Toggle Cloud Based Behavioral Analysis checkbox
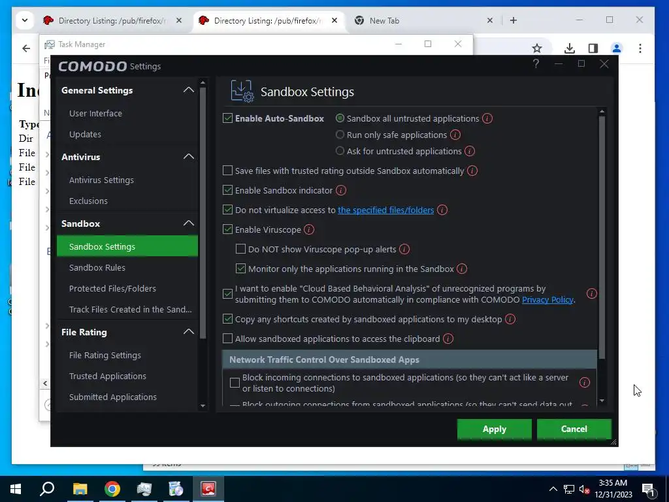The height and width of the screenshot is (502, 669). (228, 293)
